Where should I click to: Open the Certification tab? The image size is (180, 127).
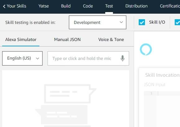170,6
